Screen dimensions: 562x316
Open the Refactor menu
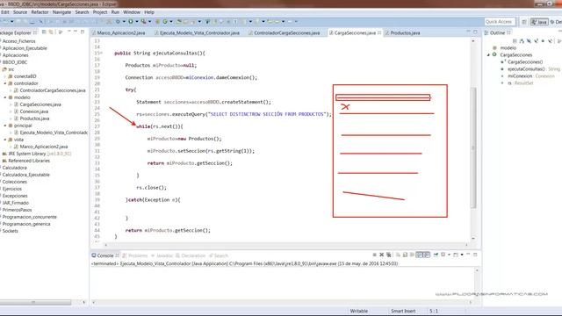tap(40, 12)
